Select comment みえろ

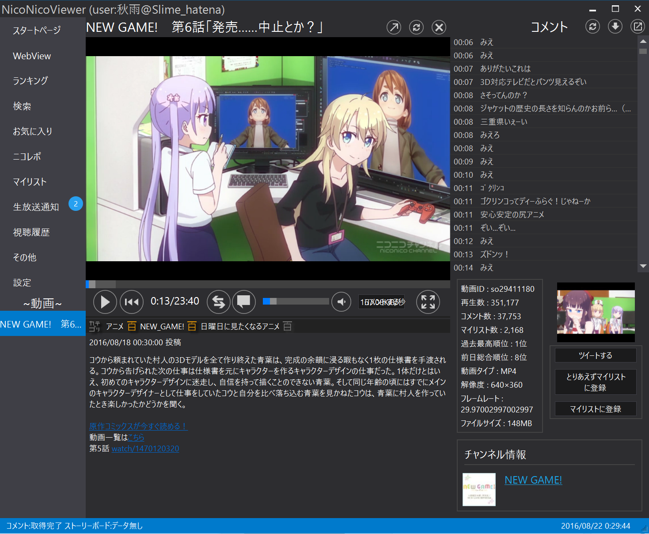544,135
